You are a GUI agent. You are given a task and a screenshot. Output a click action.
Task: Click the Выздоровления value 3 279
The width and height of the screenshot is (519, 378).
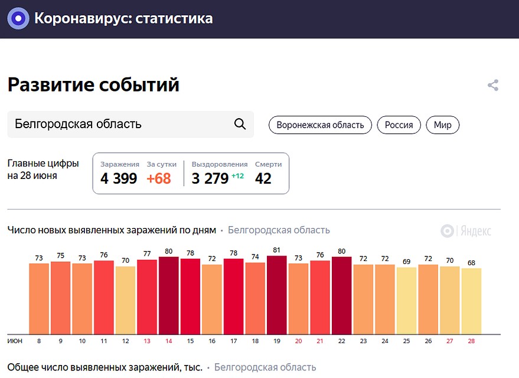pyautogui.click(x=210, y=178)
